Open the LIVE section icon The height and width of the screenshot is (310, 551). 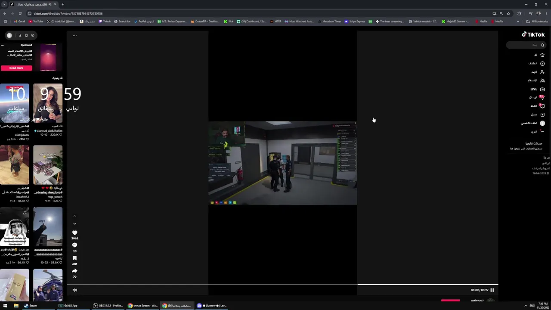tap(542, 89)
